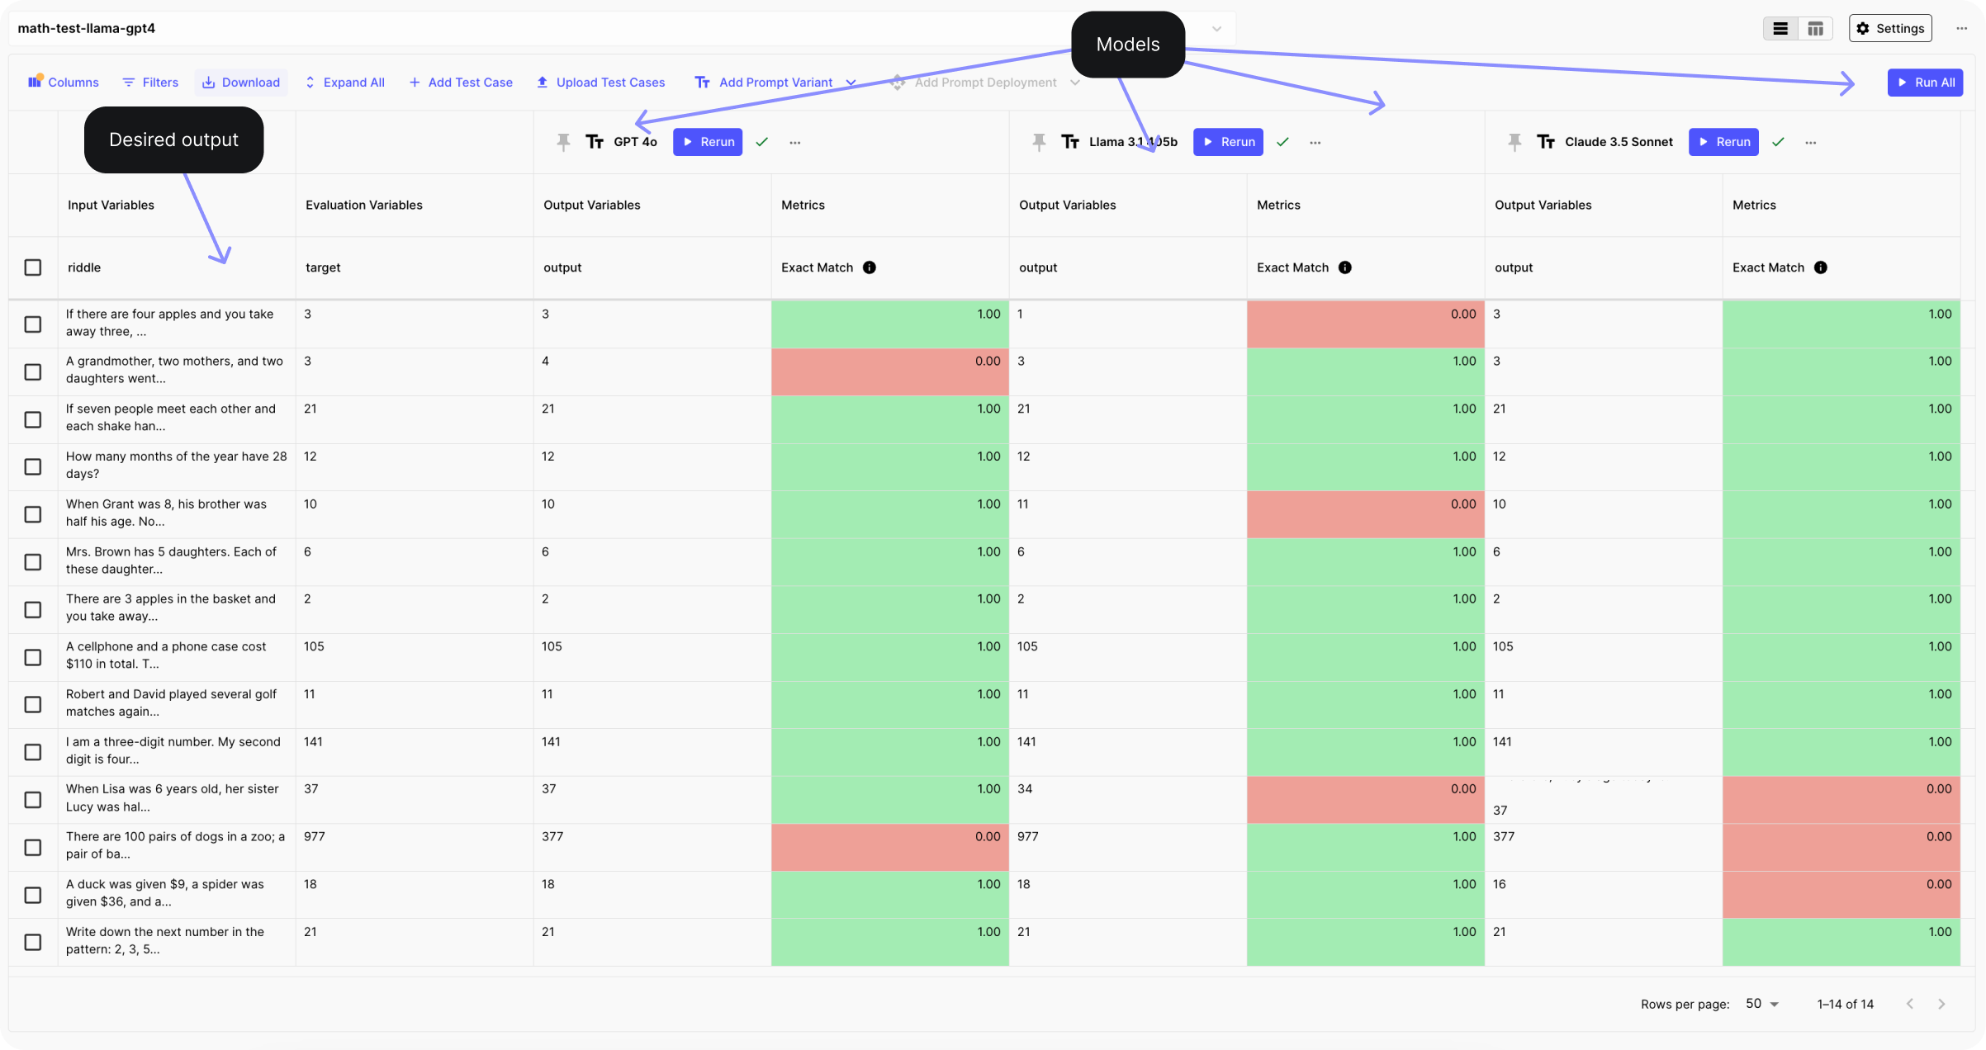Image resolution: width=1986 pixels, height=1050 pixels.
Task: Click the info icon next to GPT 4o Exact Match
Action: [x=869, y=267]
